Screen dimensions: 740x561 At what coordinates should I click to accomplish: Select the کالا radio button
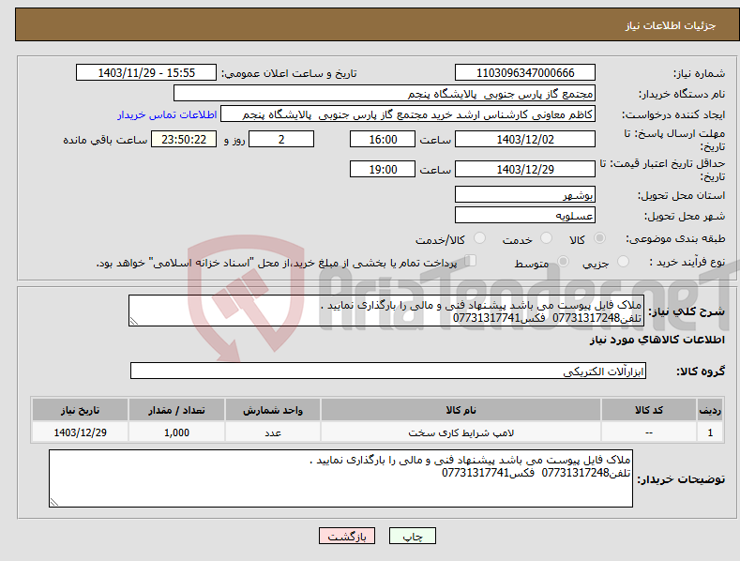599,238
